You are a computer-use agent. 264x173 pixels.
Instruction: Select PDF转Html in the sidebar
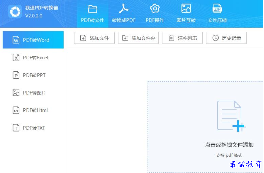coord(33,110)
